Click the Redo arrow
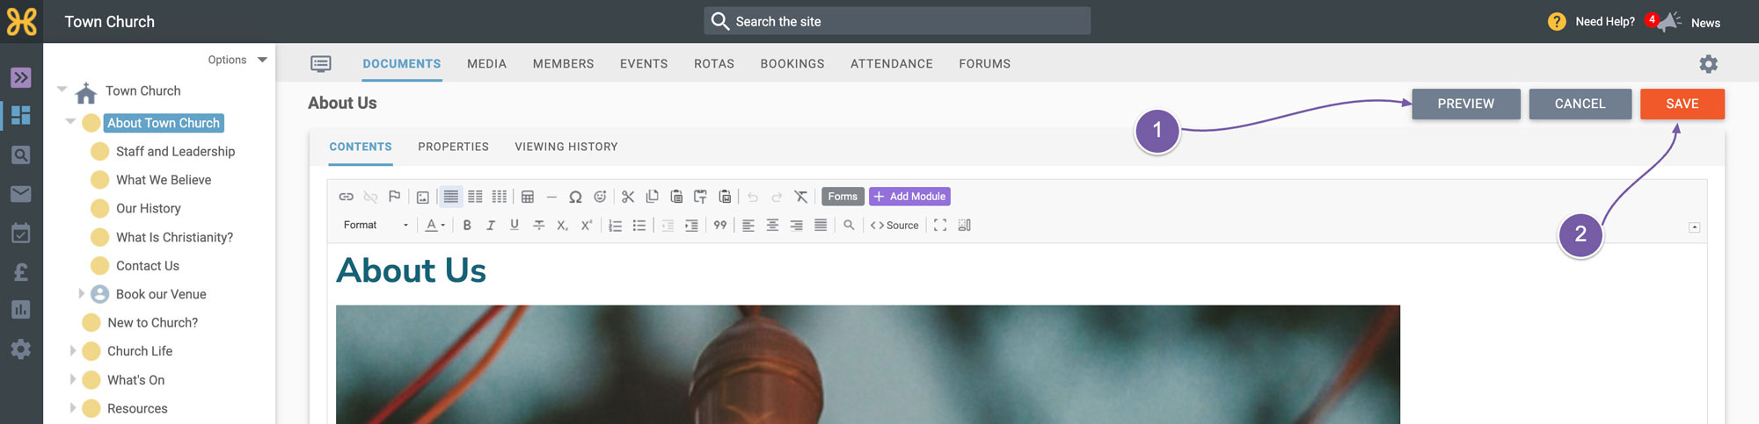The height and width of the screenshot is (424, 1759). coord(777,197)
